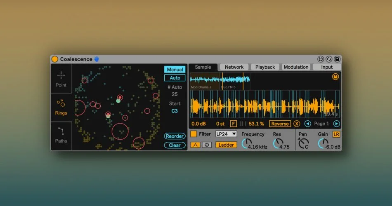Viewport: 392px width, 206px height.
Task: Click the Gain knob
Action: [x=323, y=143]
